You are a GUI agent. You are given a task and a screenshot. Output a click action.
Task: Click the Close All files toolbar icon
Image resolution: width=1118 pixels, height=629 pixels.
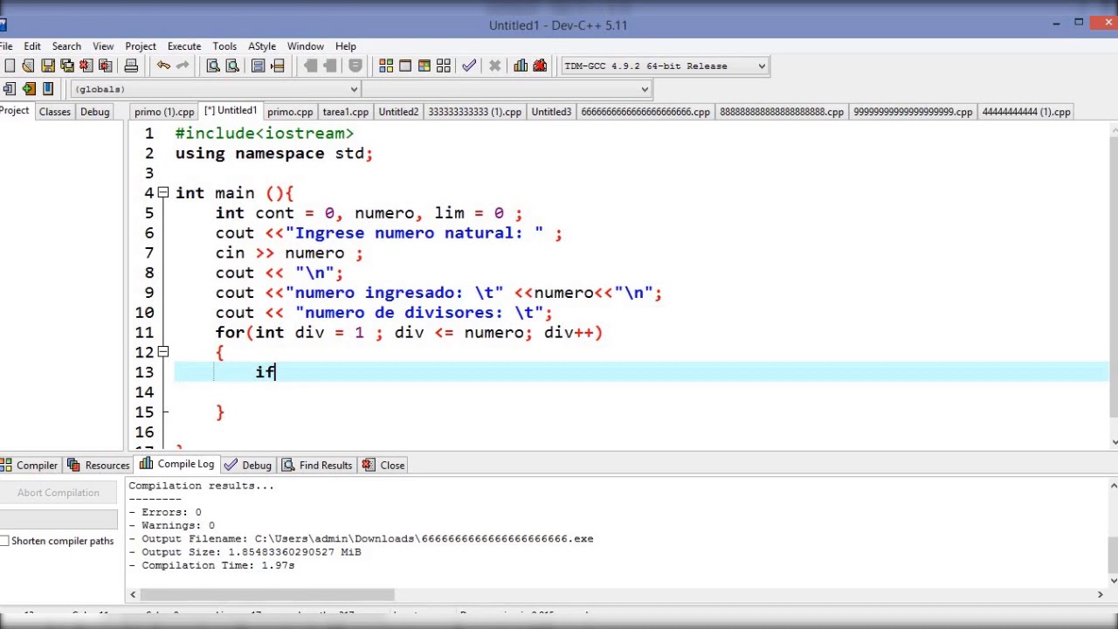point(105,66)
